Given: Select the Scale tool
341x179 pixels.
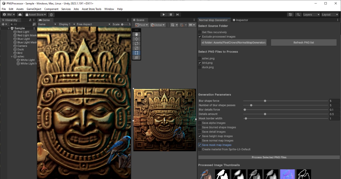Looking at the screenshot, I should click(x=136, y=48).
